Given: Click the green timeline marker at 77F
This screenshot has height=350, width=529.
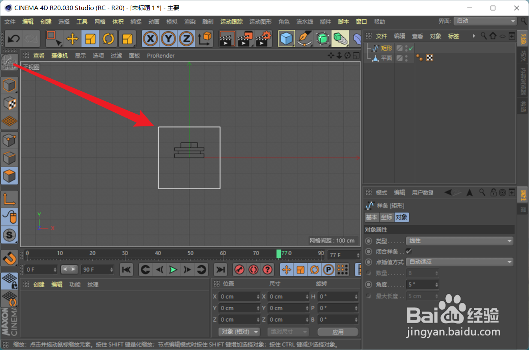Looking at the screenshot, I should [x=279, y=254].
